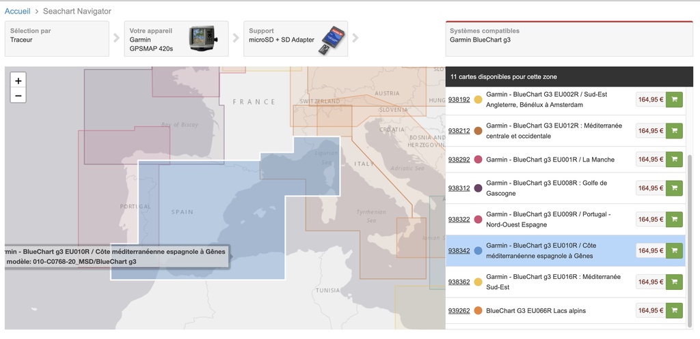Screen dimensions: 700x339
Task: Add EU066R Lacs alpins chart to cart
Action: click(674, 310)
